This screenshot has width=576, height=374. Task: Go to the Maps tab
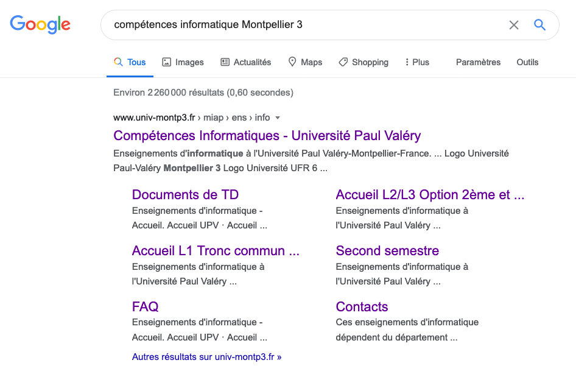tap(305, 62)
